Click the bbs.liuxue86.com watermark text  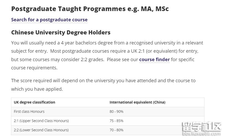click(x=201, y=134)
